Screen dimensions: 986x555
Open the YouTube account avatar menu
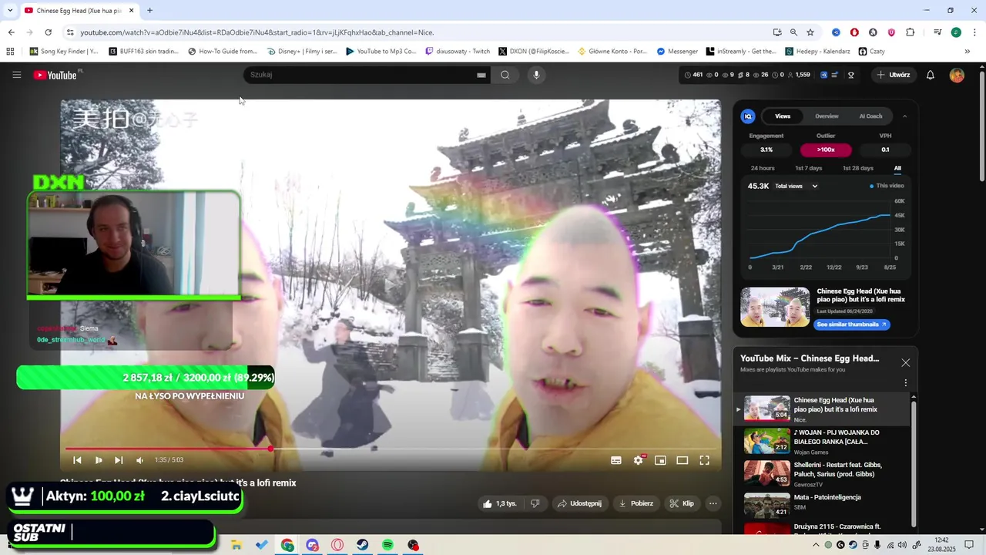click(x=957, y=75)
